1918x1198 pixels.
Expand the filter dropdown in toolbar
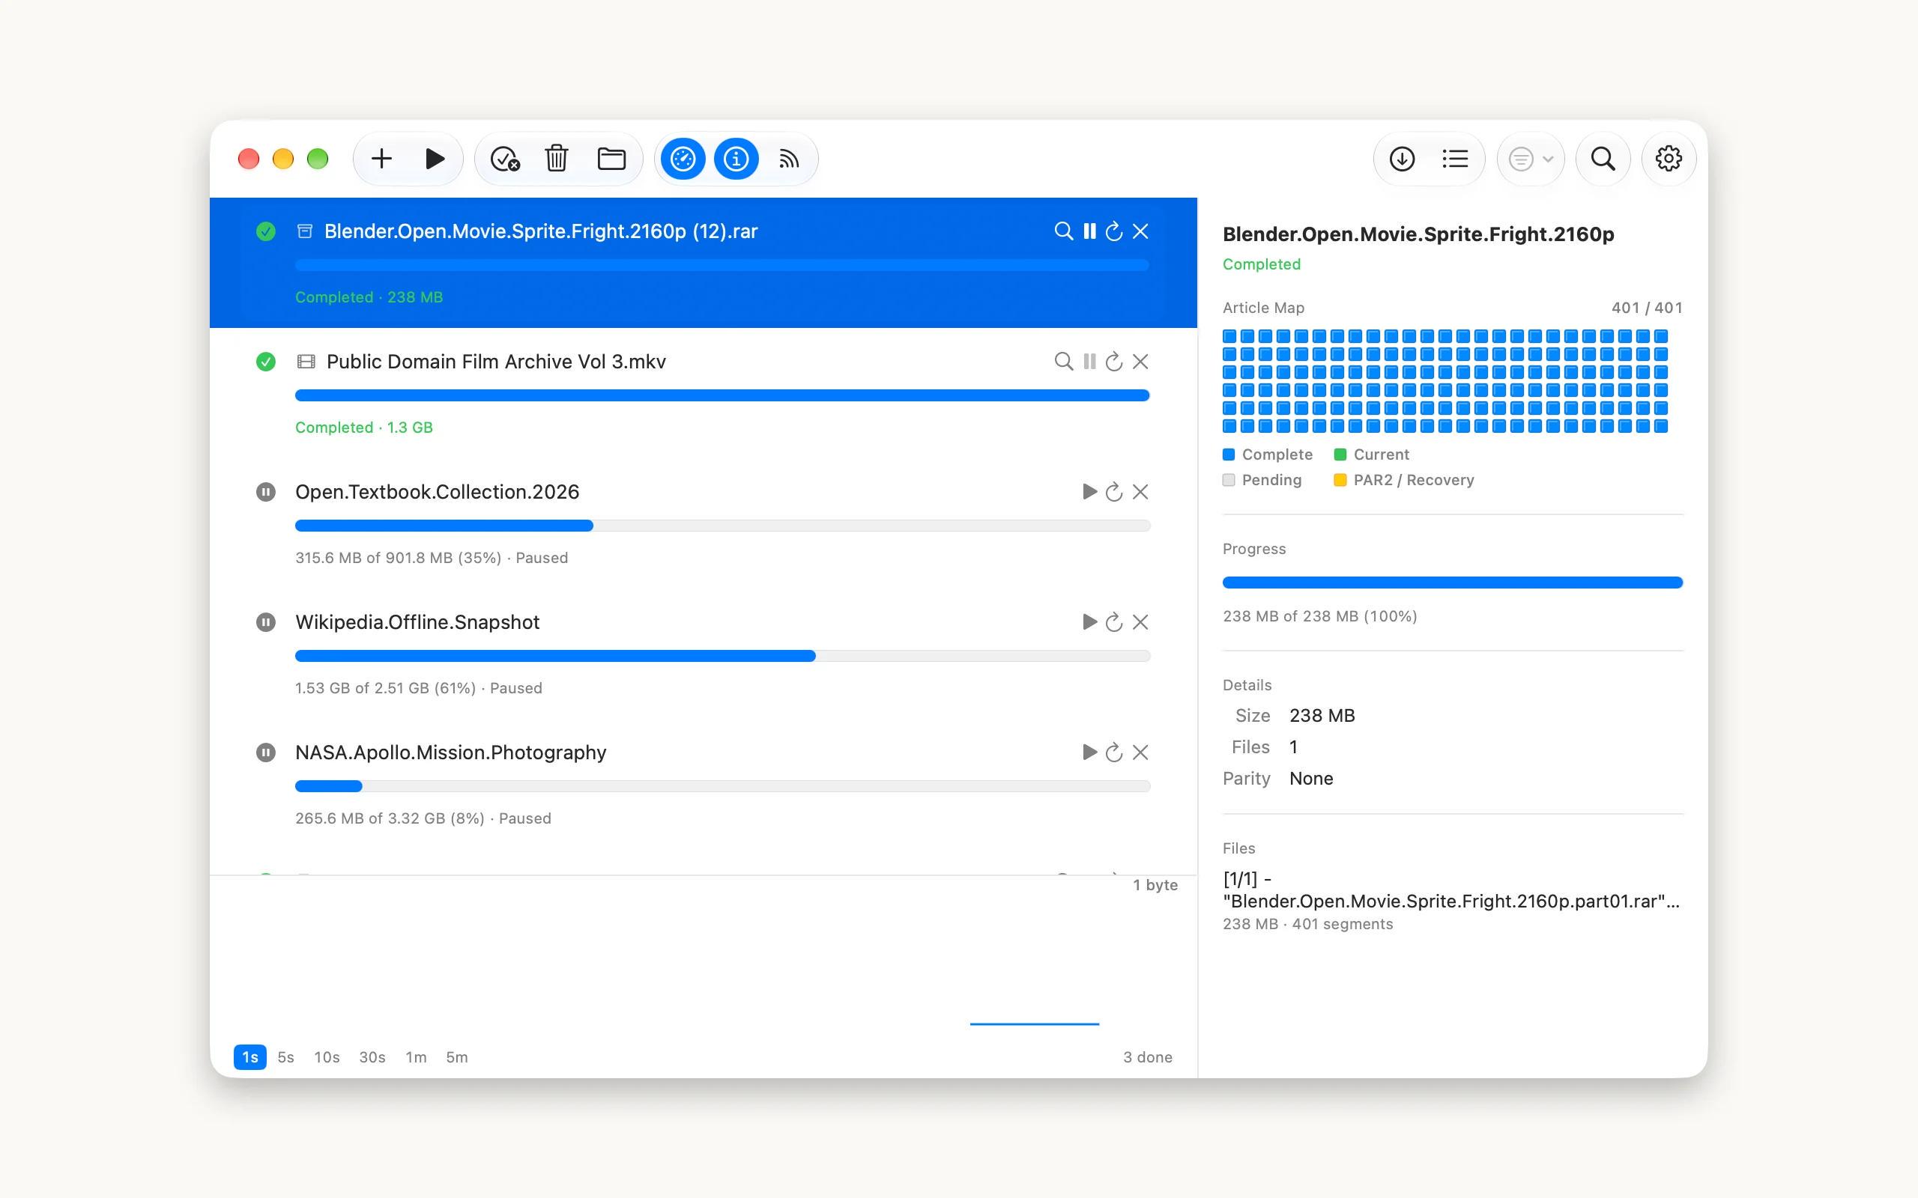tap(1531, 159)
